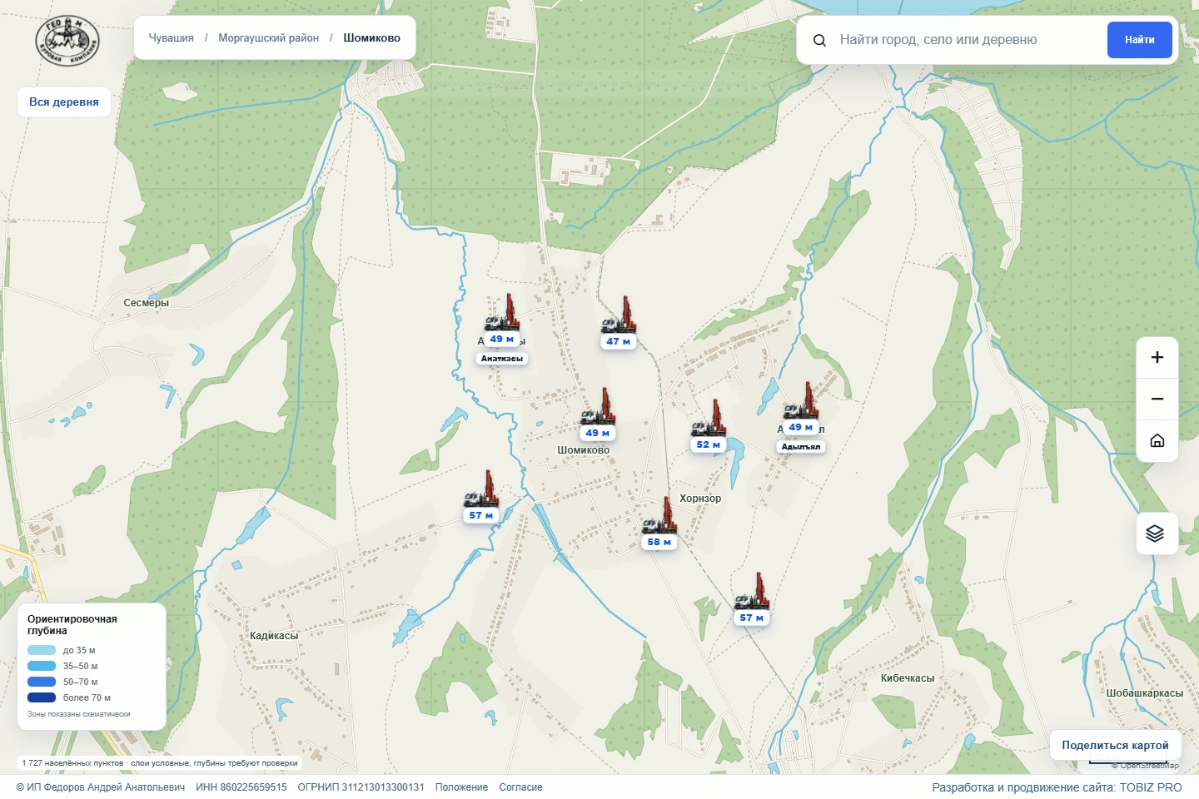Zoom out with the minus button
Screen dimensions: 1199x799
1157,399
